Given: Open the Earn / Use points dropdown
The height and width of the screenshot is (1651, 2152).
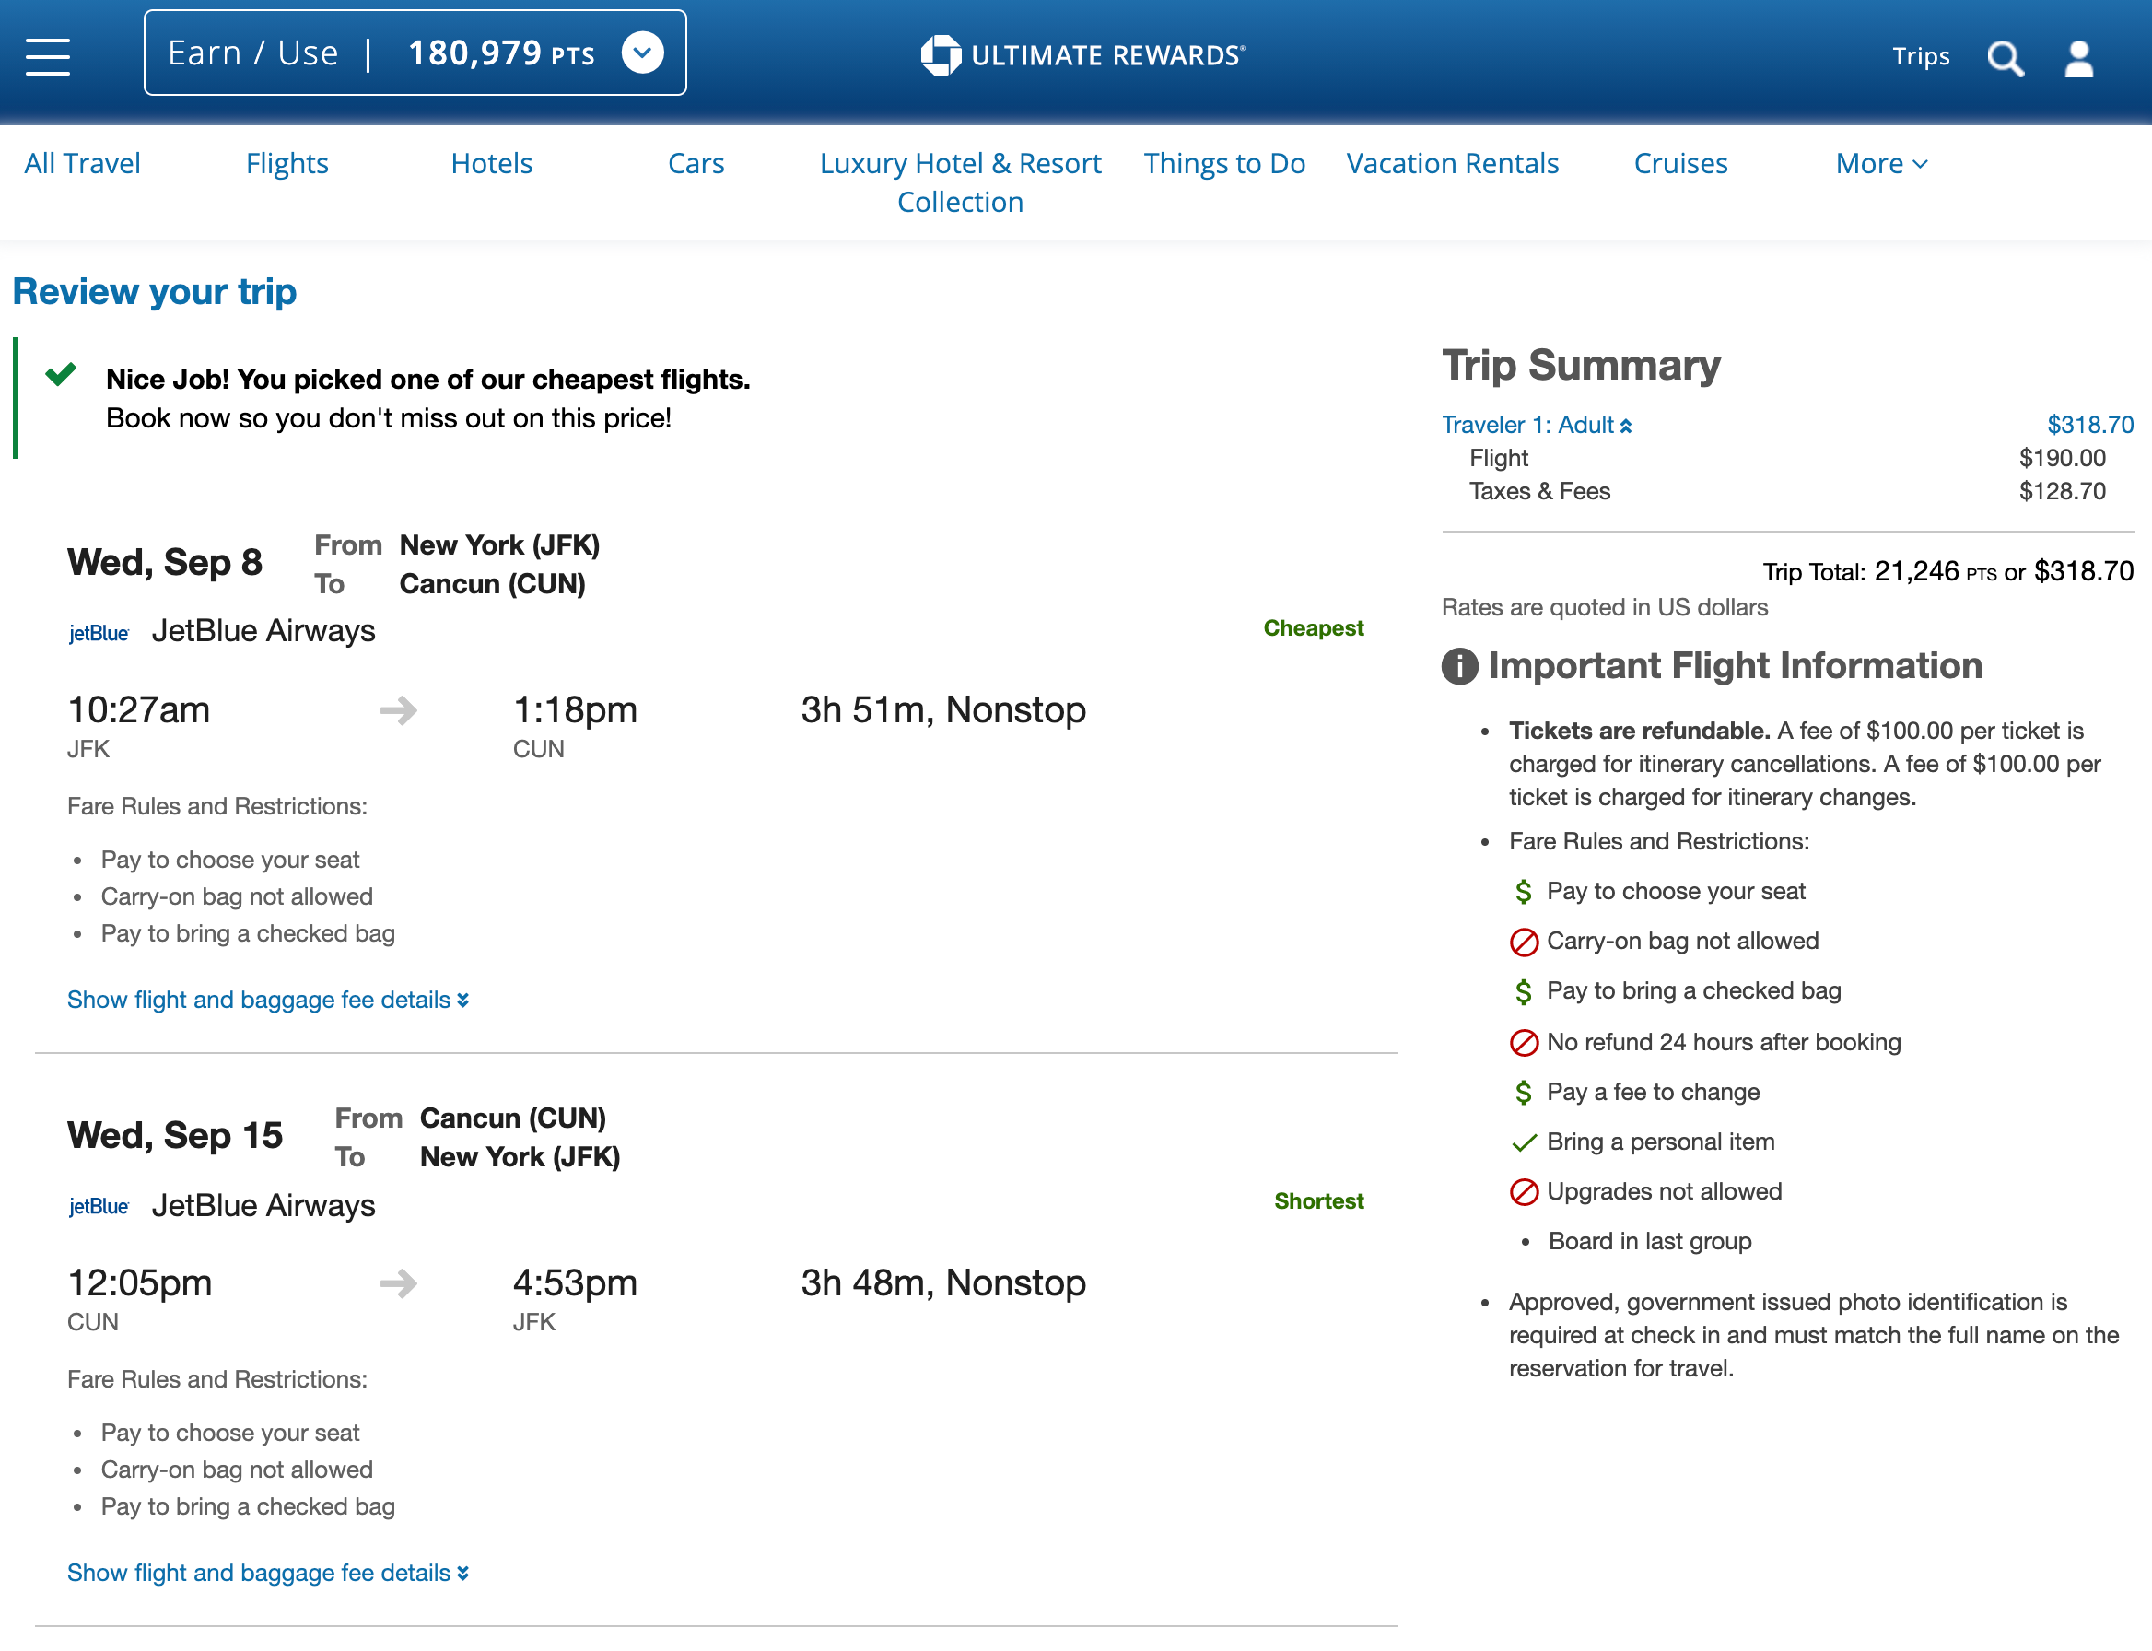Looking at the screenshot, I should pyautogui.click(x=644, y=53).
